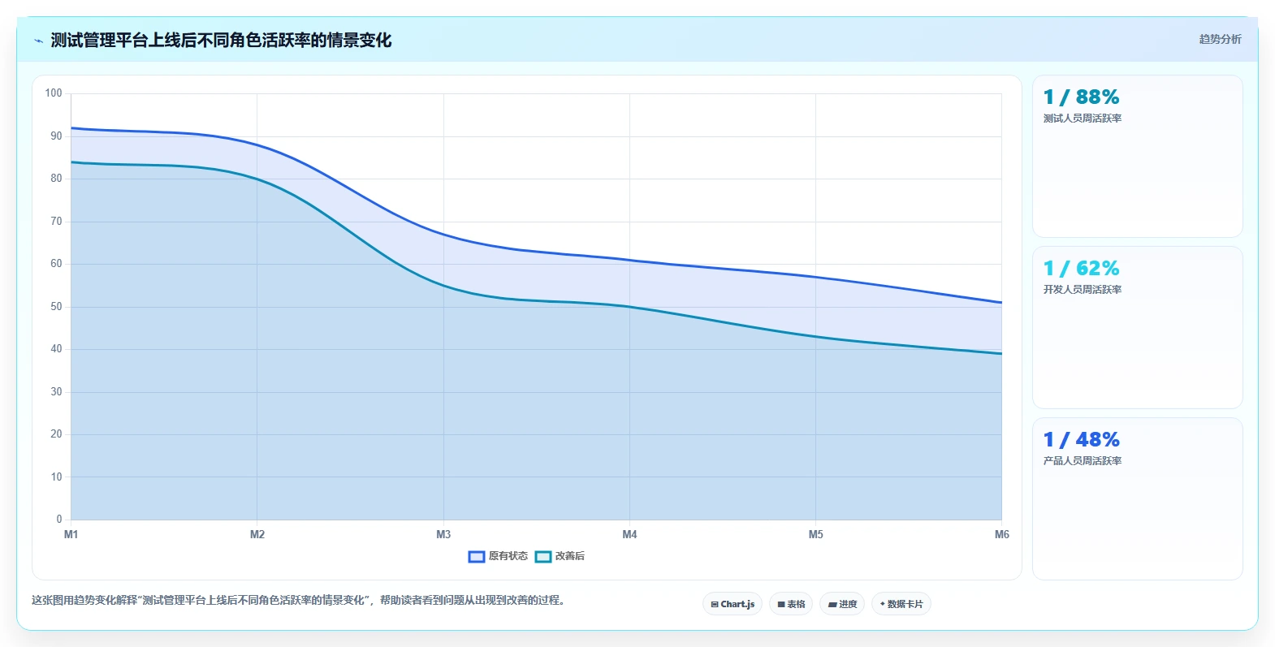The height and width of the screenshot is (647, 1275).
Task: Click the 1 / 48% value text
Action: tap(1081, 440)
